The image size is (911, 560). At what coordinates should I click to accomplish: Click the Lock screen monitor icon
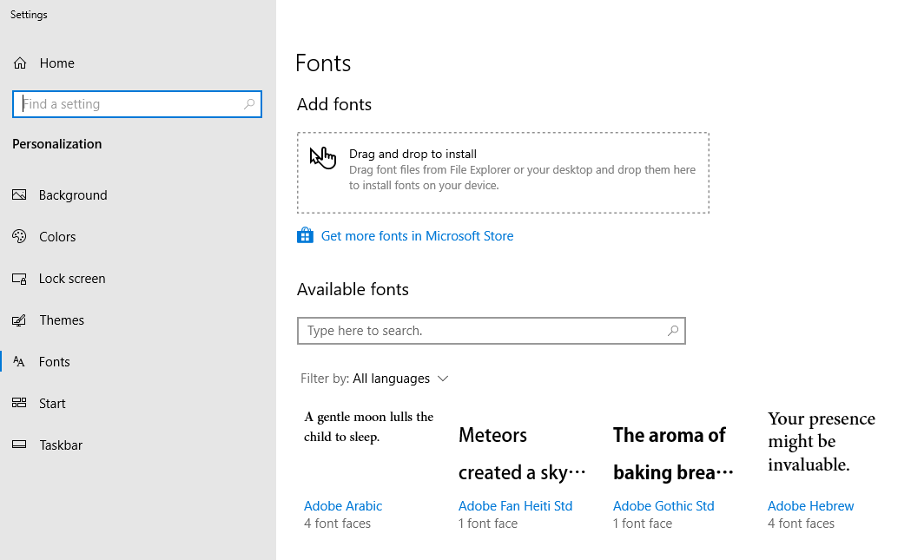click(19, 279)
